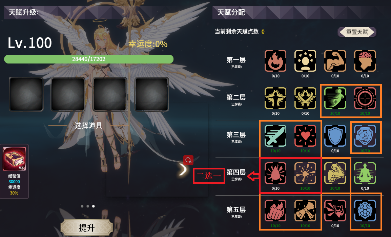Select the experience book item with 63
391x237 pixels.
[14, 159]
